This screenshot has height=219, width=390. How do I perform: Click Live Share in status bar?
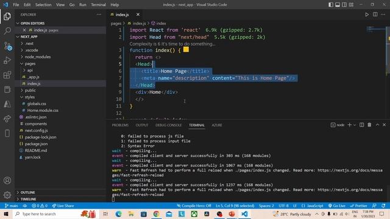coord(63,206)
